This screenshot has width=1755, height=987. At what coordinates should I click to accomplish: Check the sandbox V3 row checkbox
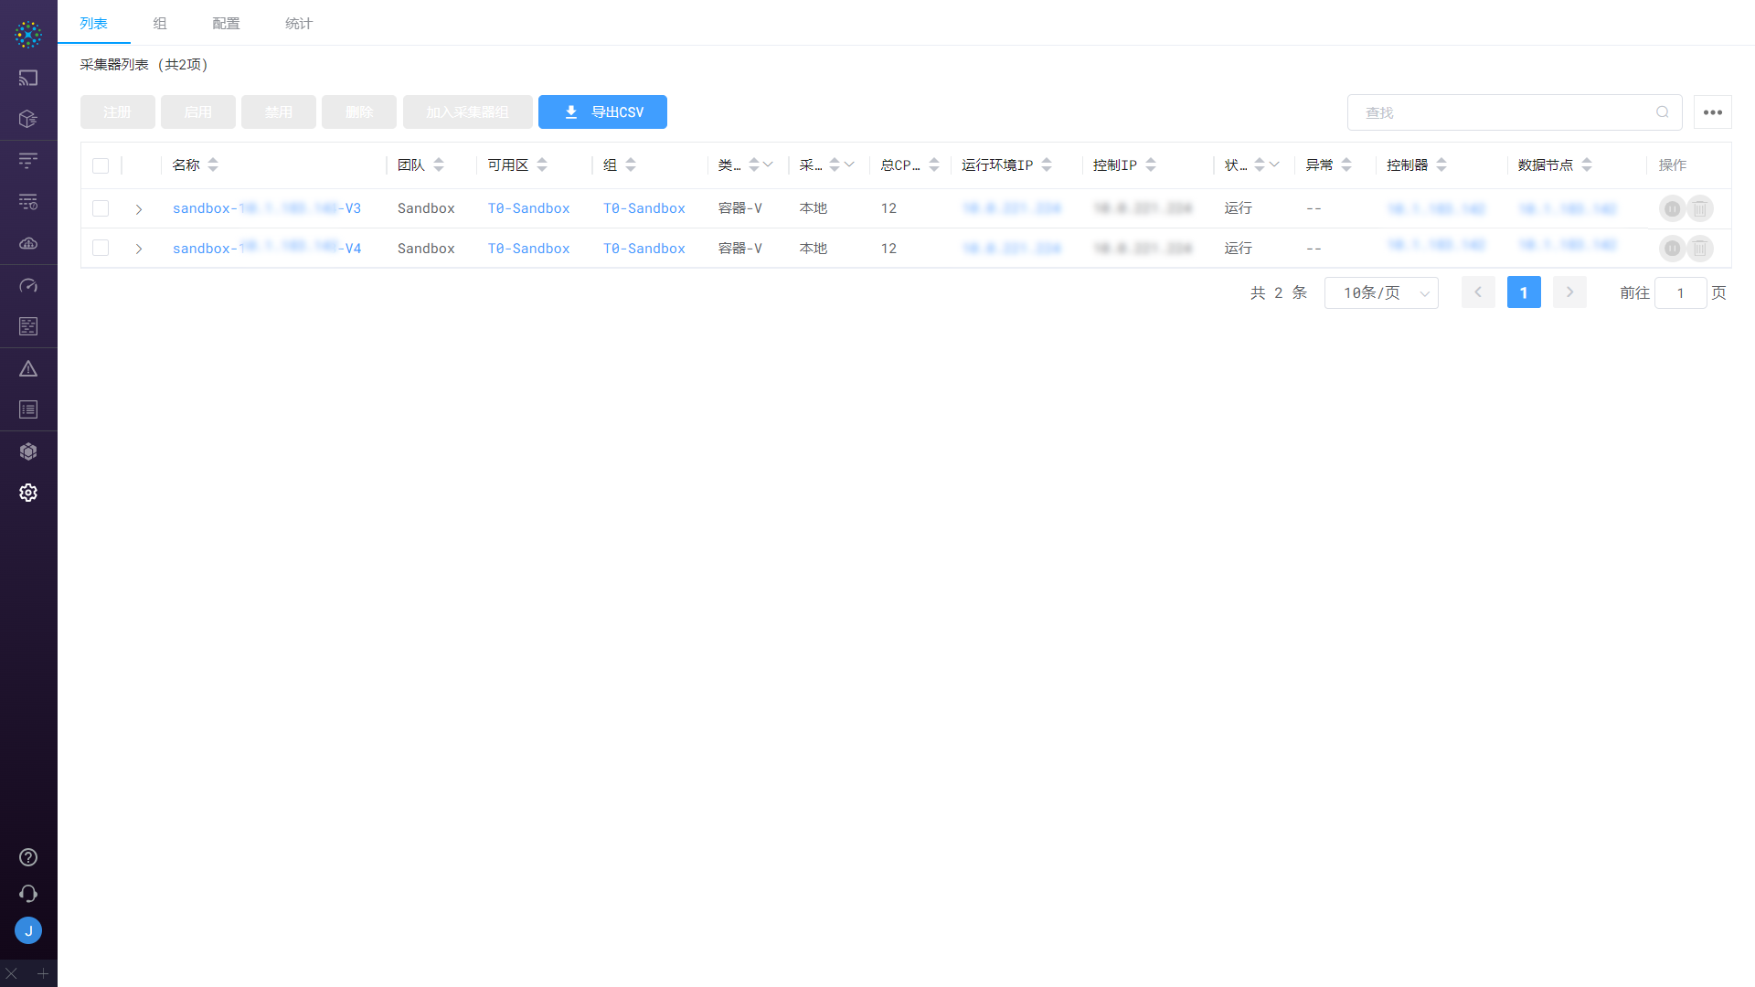click(101, 208)
